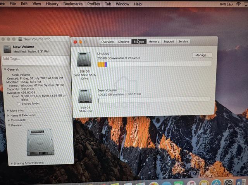Click the 256 GB Solid State drive icon
Screen dimensions: 248x185
point(84,59)
